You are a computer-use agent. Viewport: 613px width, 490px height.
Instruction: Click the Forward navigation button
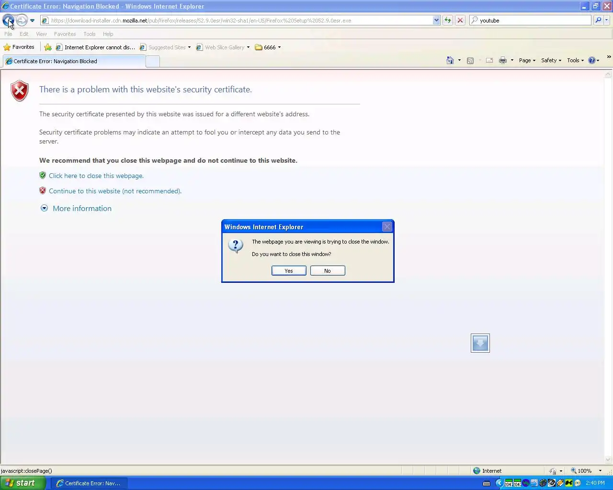click(22, 20)
